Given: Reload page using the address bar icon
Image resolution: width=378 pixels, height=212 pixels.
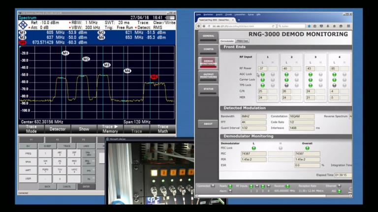Looking at the screenshot, I should 273,26.
